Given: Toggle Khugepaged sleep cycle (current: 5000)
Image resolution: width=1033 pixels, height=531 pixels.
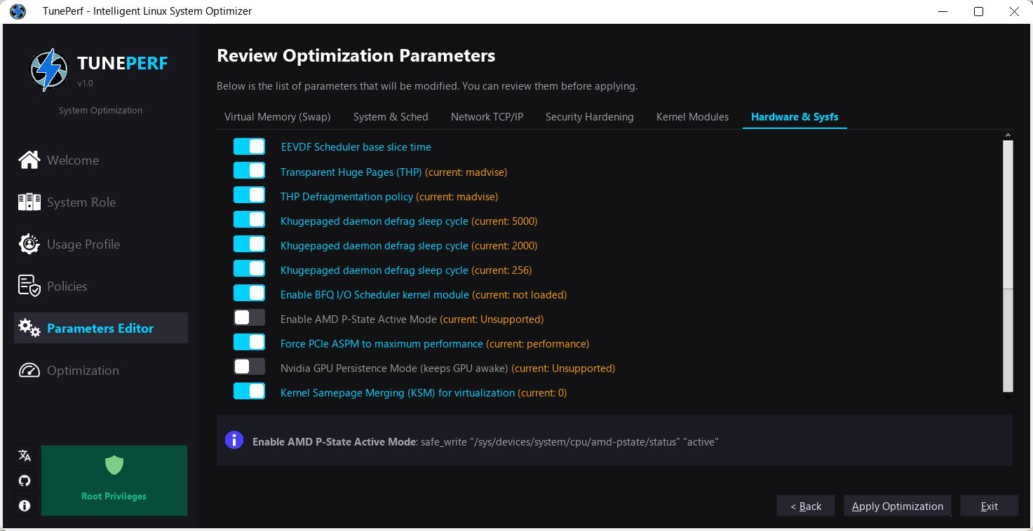Looking at the screenshot, I should [249, 220].
